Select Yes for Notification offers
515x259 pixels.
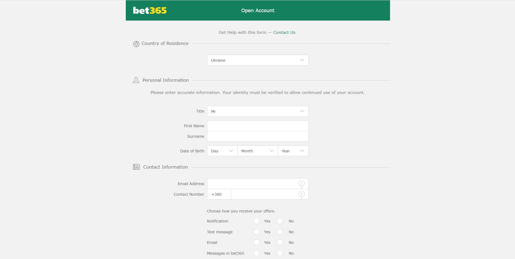click(256, 221)
